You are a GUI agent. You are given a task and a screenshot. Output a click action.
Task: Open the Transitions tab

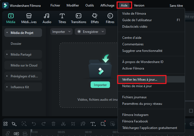79,18
